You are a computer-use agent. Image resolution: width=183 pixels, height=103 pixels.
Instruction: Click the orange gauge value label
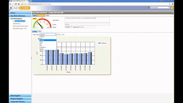(35, 19)
